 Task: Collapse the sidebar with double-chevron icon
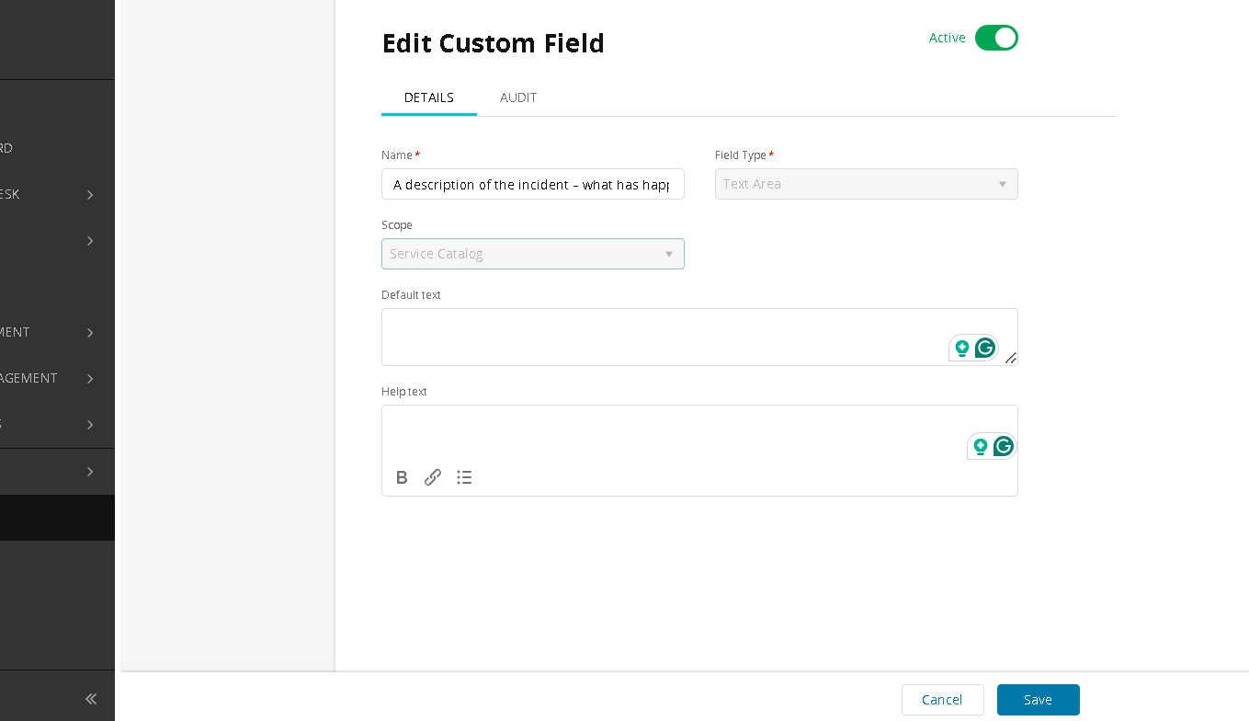coord(91,699)
